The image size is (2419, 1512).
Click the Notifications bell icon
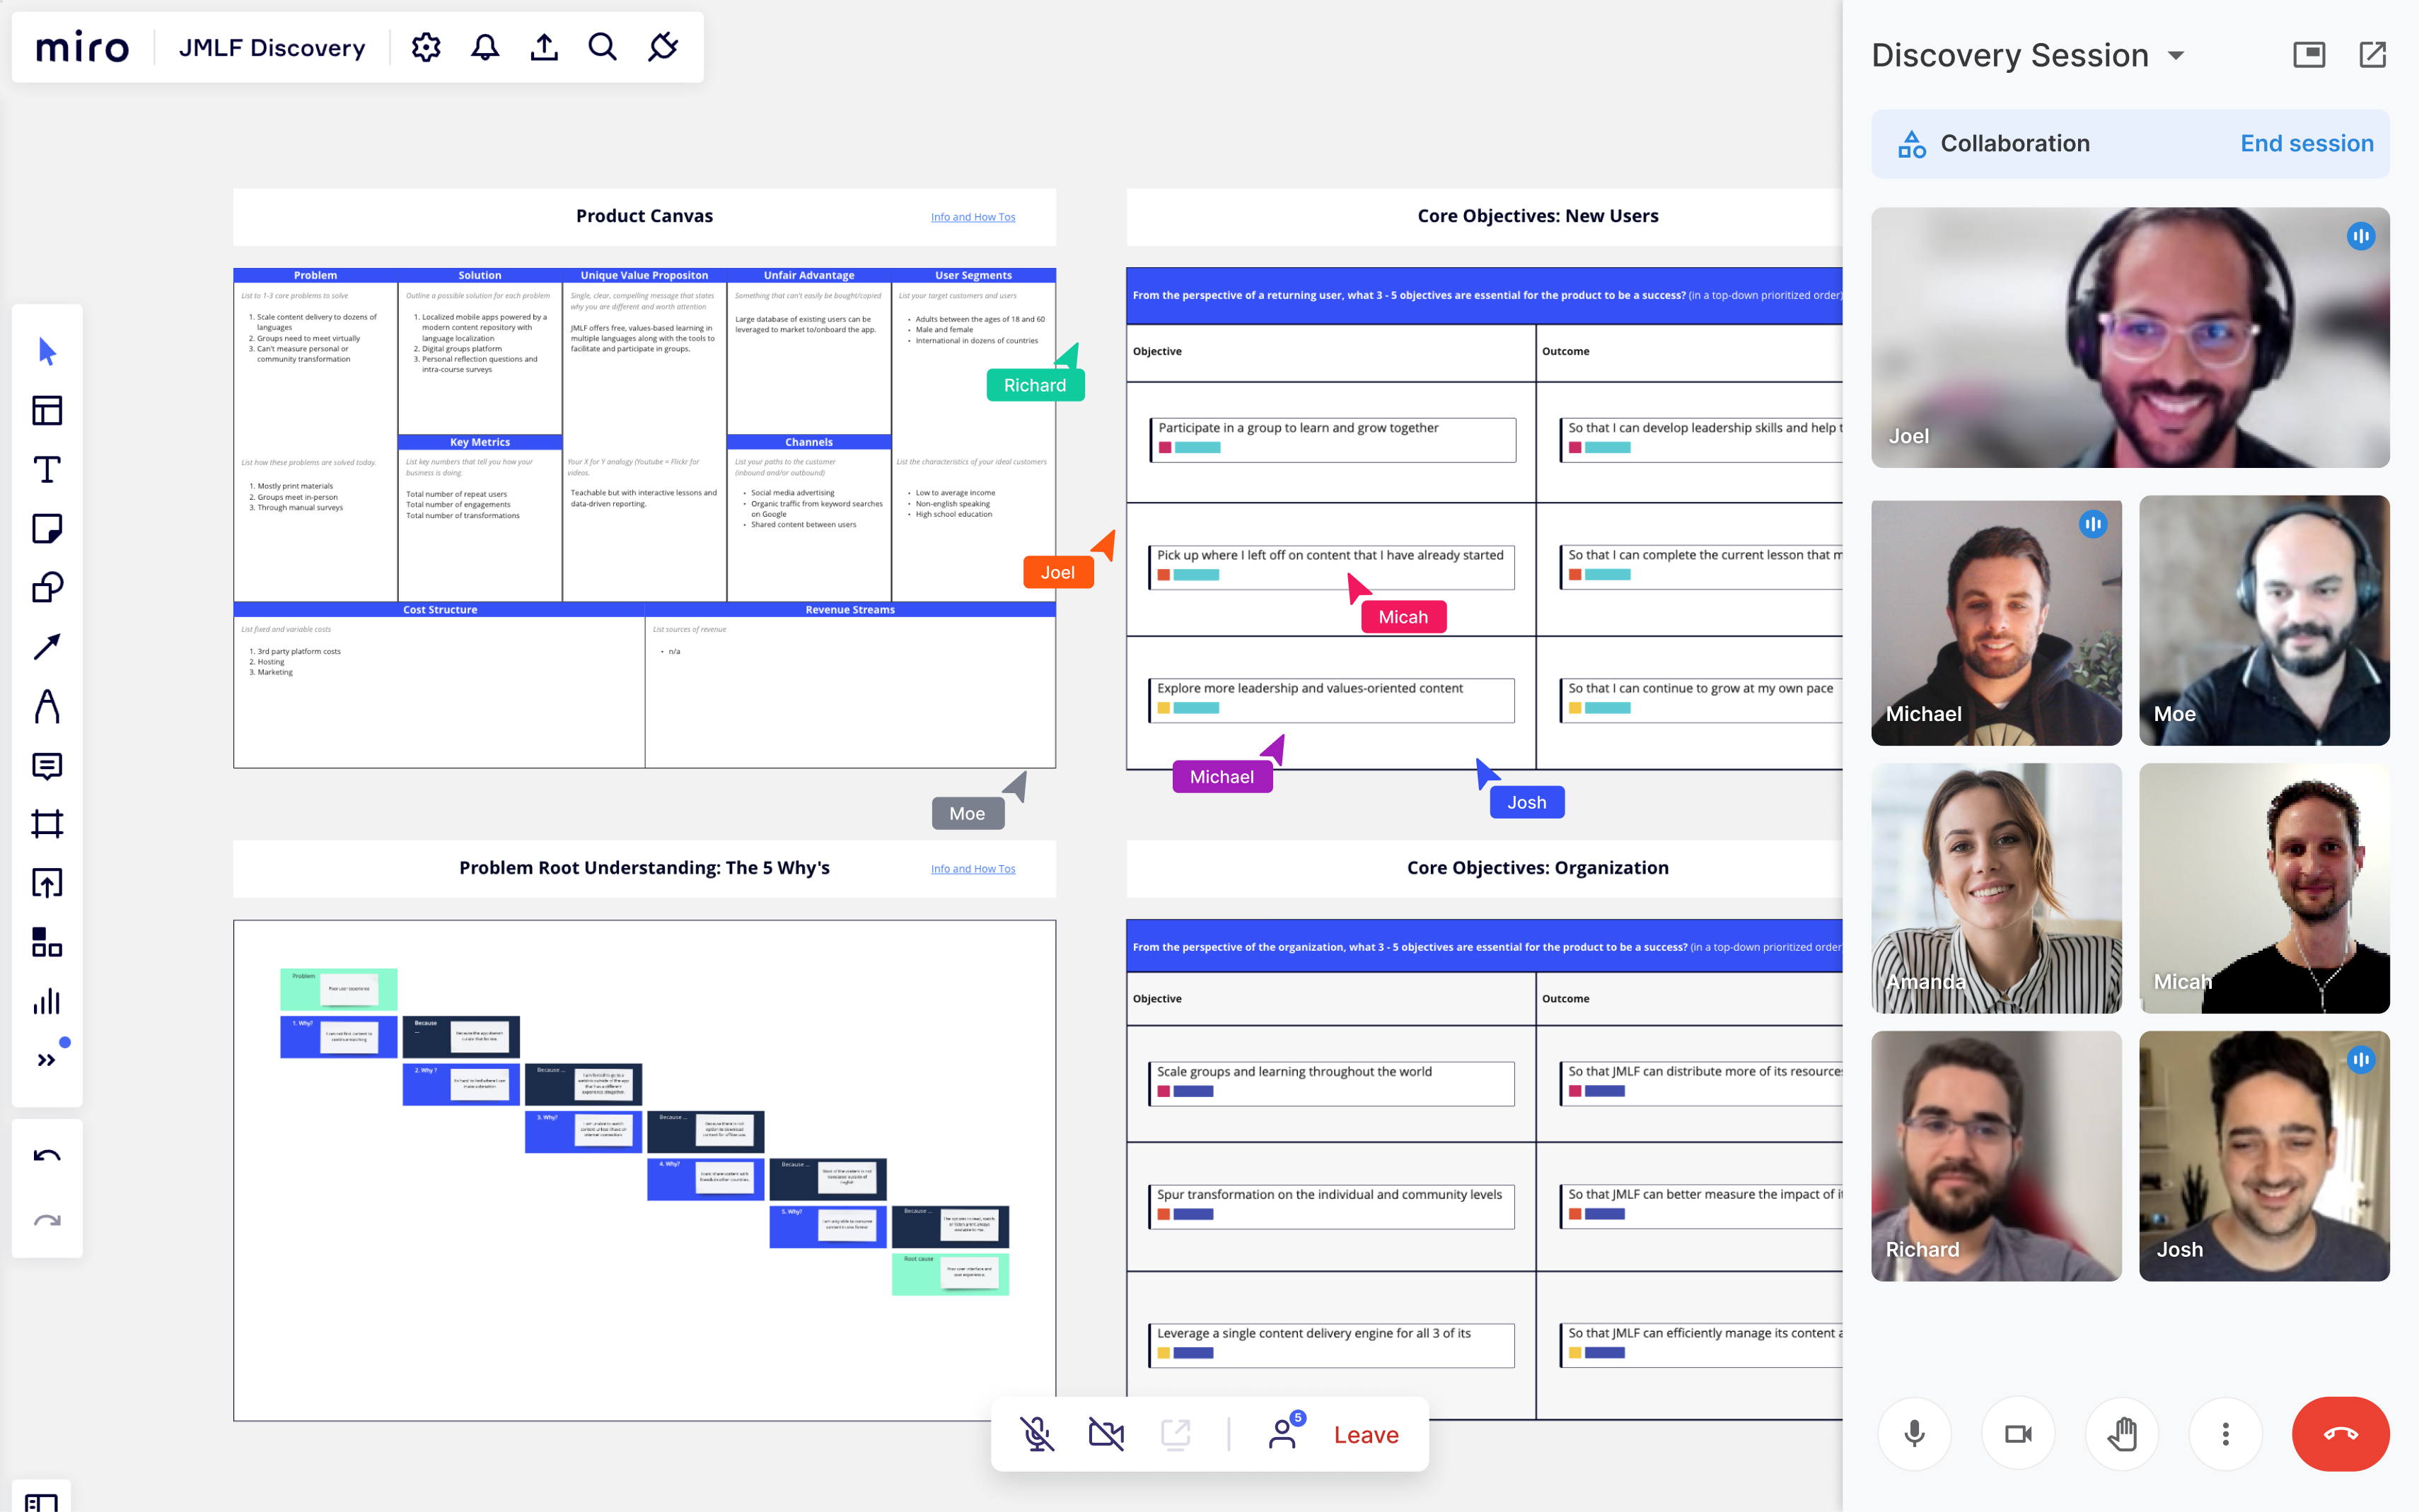485,47
